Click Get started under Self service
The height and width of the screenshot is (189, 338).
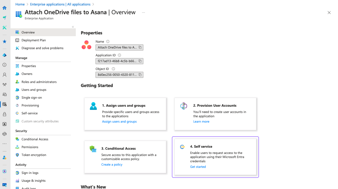(x=198, y=167)
